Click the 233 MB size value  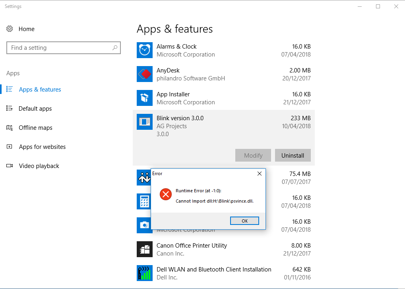click(x=300, y=118)
